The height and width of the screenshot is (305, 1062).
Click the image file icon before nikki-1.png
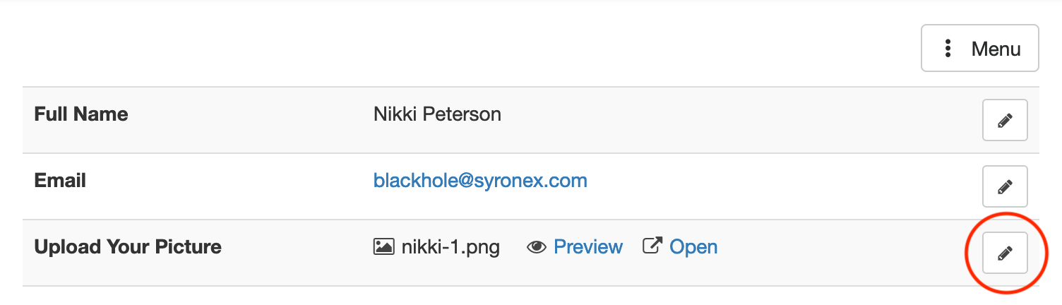(x=383, y=247)
